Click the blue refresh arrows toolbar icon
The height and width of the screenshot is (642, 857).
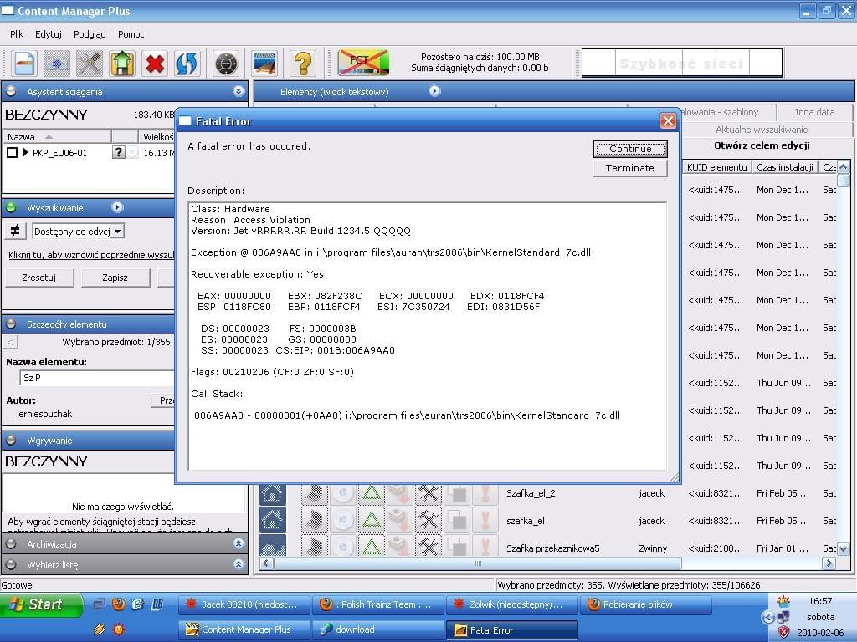click(x=187, y=63)
